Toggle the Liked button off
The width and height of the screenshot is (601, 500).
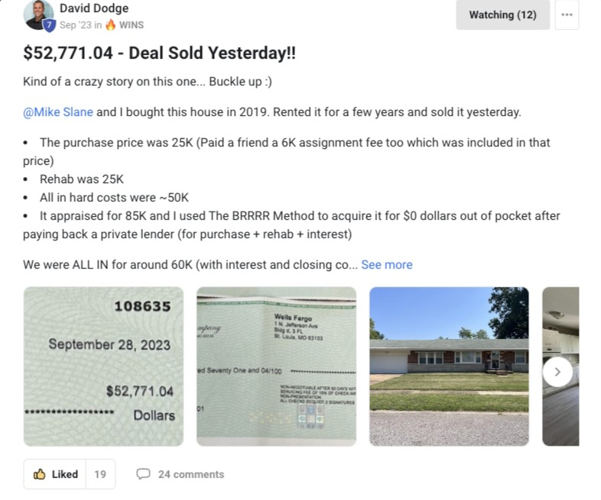coord(55,474)
